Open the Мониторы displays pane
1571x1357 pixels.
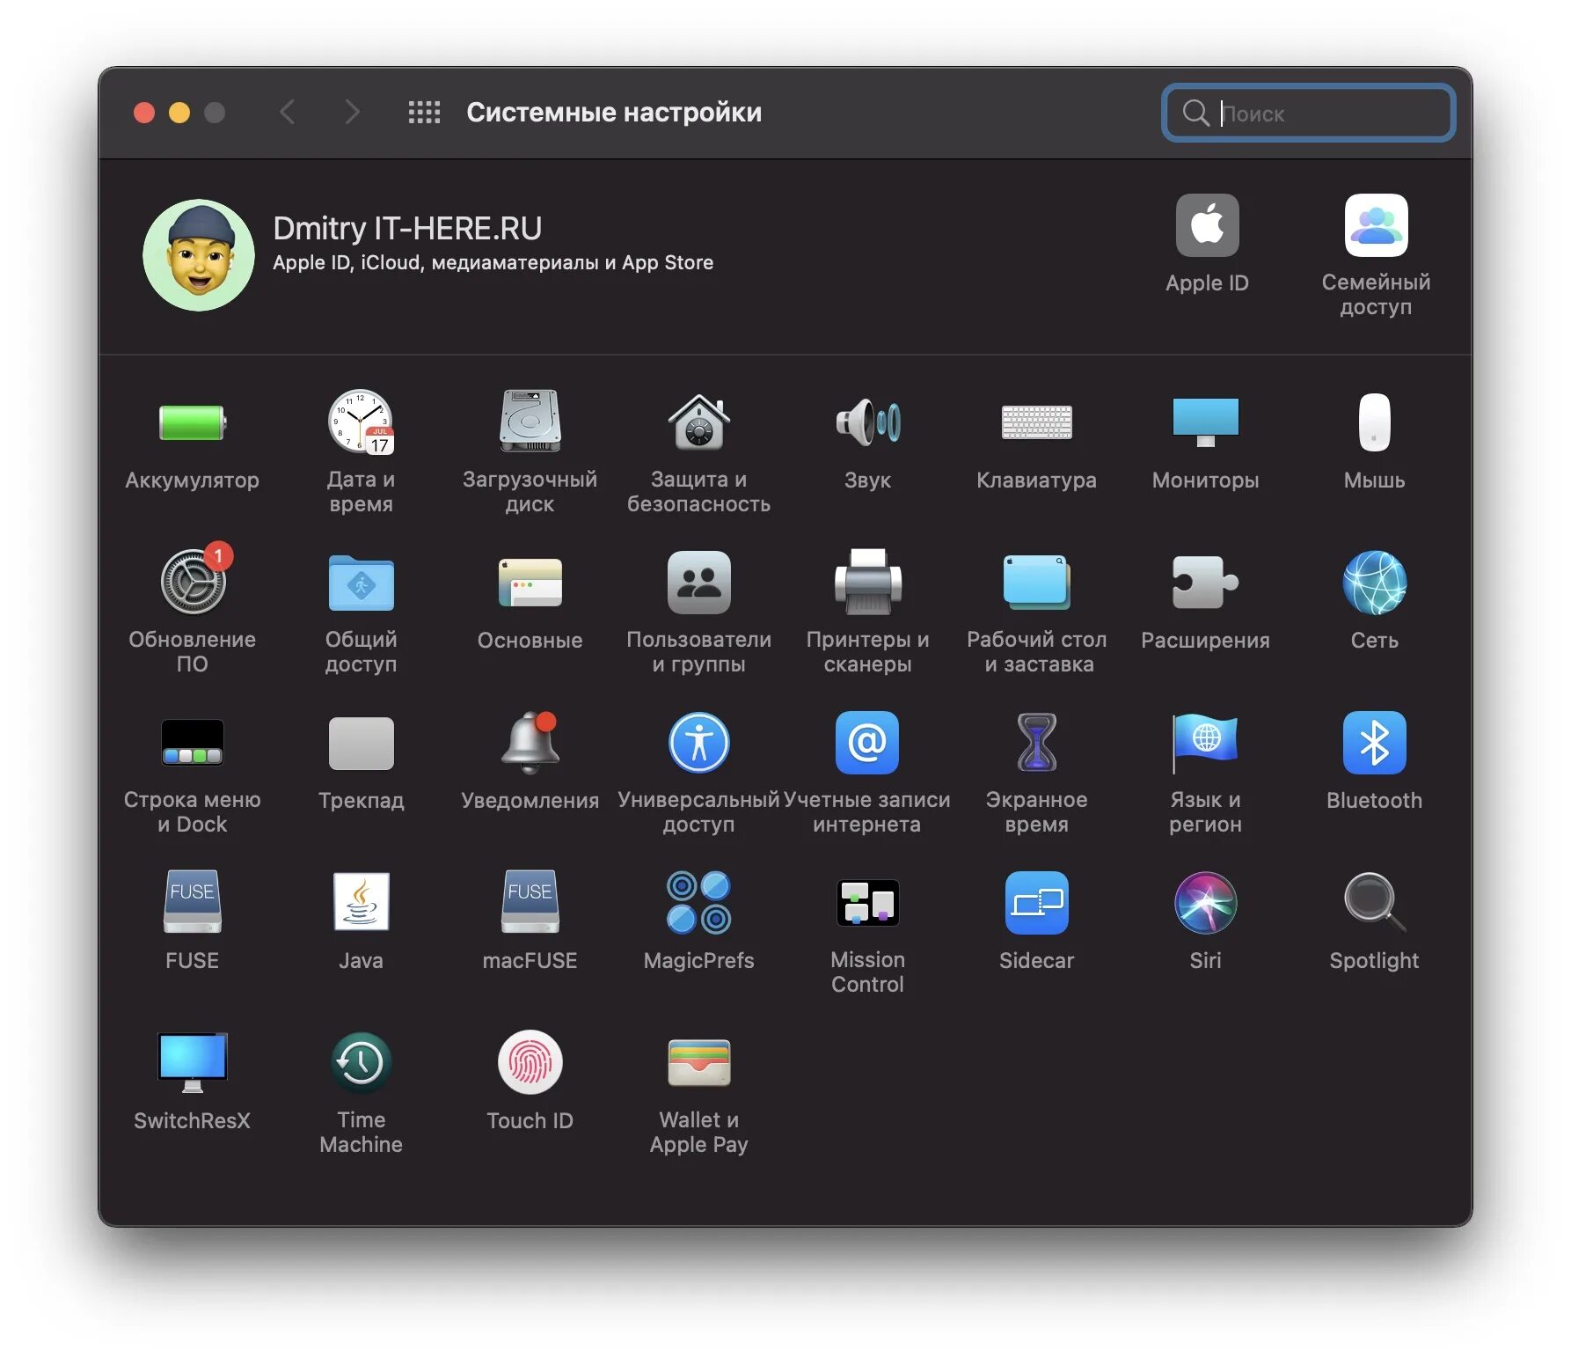click(1205, 422)
